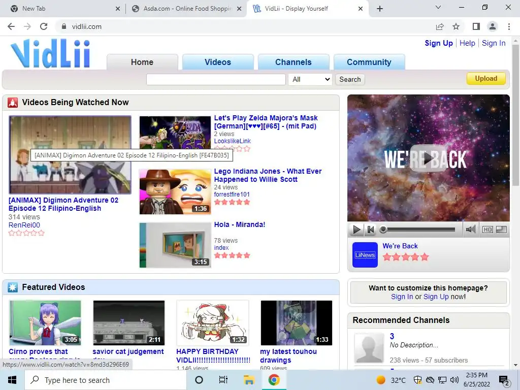520x390 pixels.
Task: Visit the forrestfire101 channel link
Action: point(232,194)
